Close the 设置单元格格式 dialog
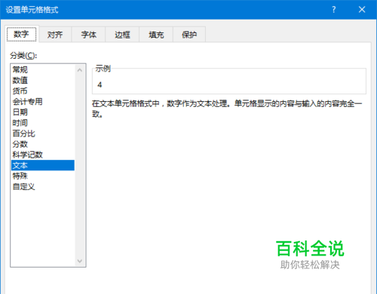The width and height of the screenshot is (377, 294). coord(362,10)
